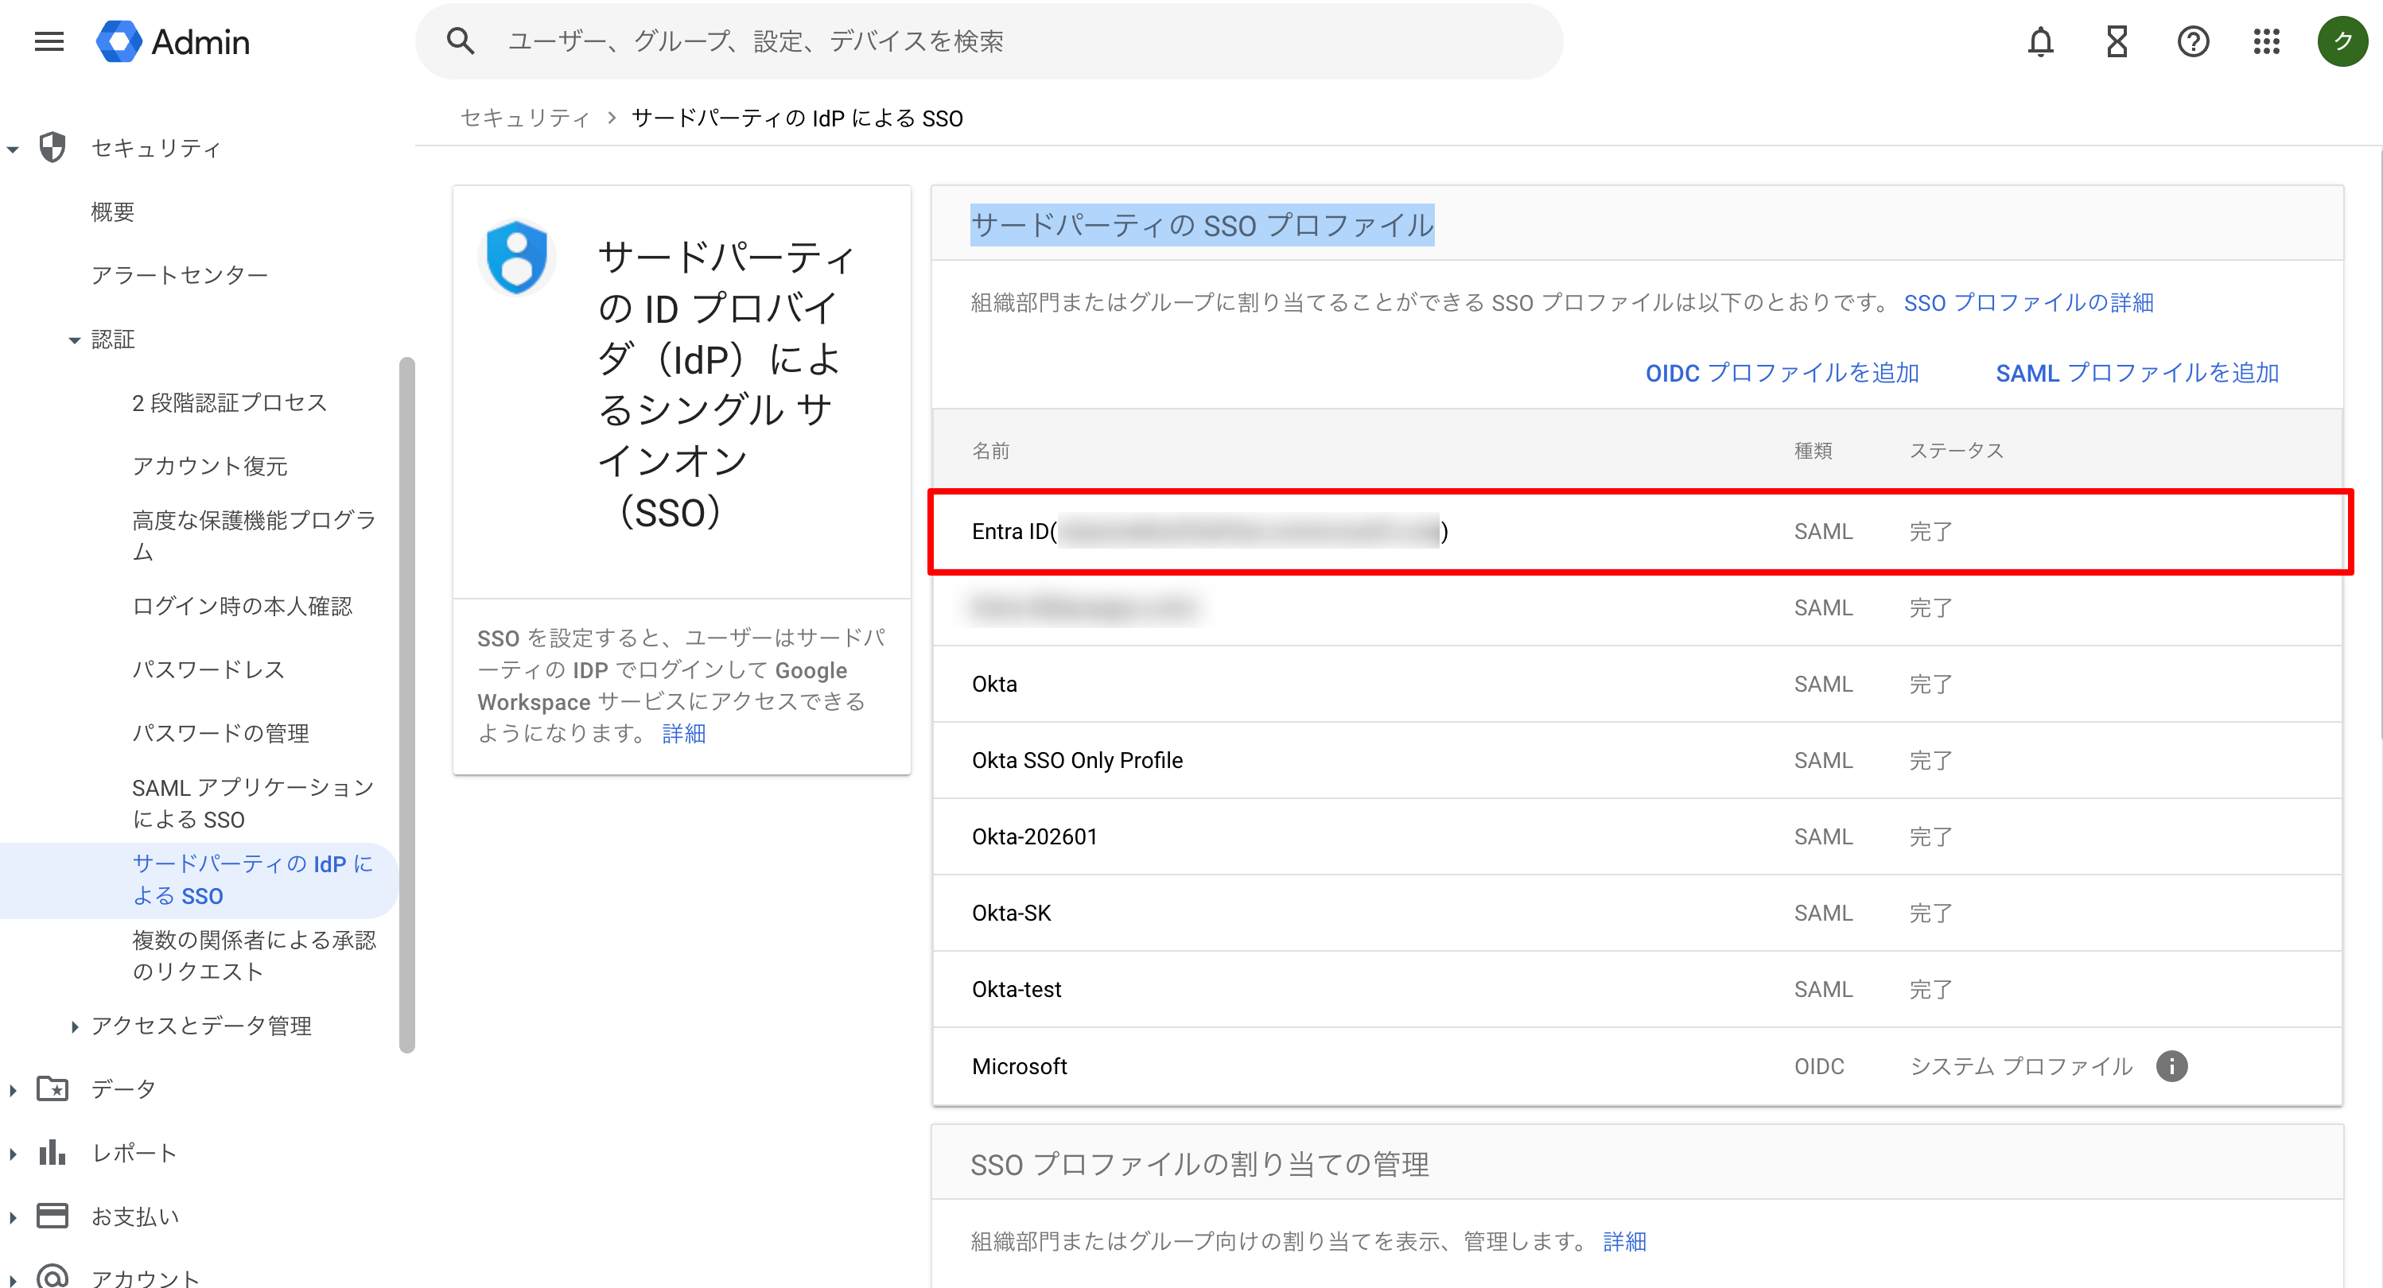Click the account avatar
Viewport: 2383px width, 1288px height.
[2342, 41]
